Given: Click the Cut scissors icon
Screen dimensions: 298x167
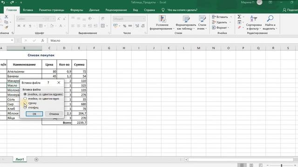Looking at the screenshot, I should point(6,17).
